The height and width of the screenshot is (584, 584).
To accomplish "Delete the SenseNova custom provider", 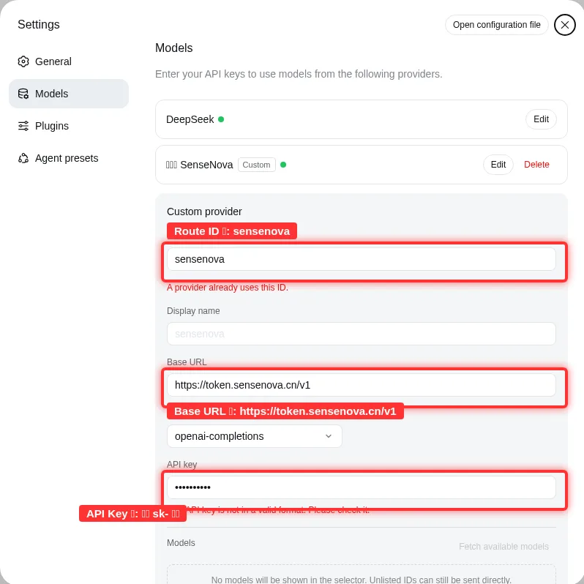I will [536, 165].
